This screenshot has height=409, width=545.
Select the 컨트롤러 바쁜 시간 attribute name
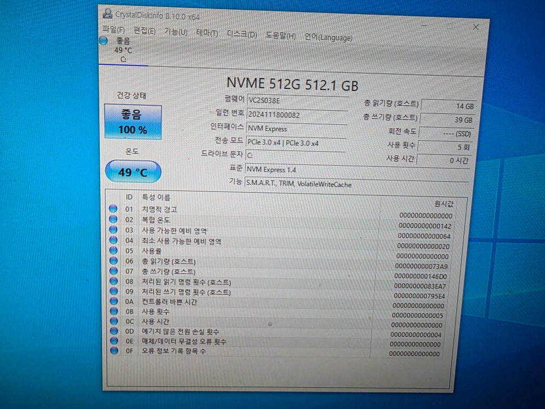click(169, 302)
